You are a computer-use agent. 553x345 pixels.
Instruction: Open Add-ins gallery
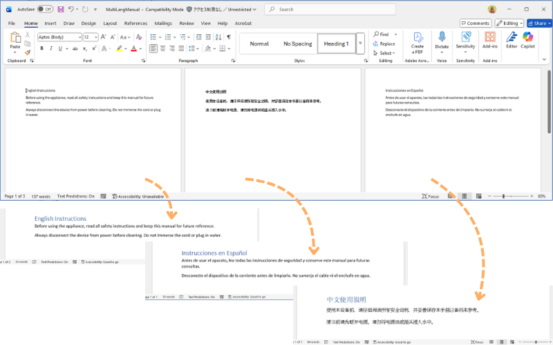(x=490, y=40)
